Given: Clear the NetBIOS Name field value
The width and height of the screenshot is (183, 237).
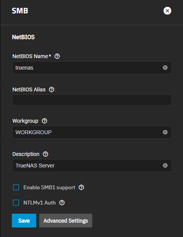Looking at the screenshot, I should pos(165,68).
